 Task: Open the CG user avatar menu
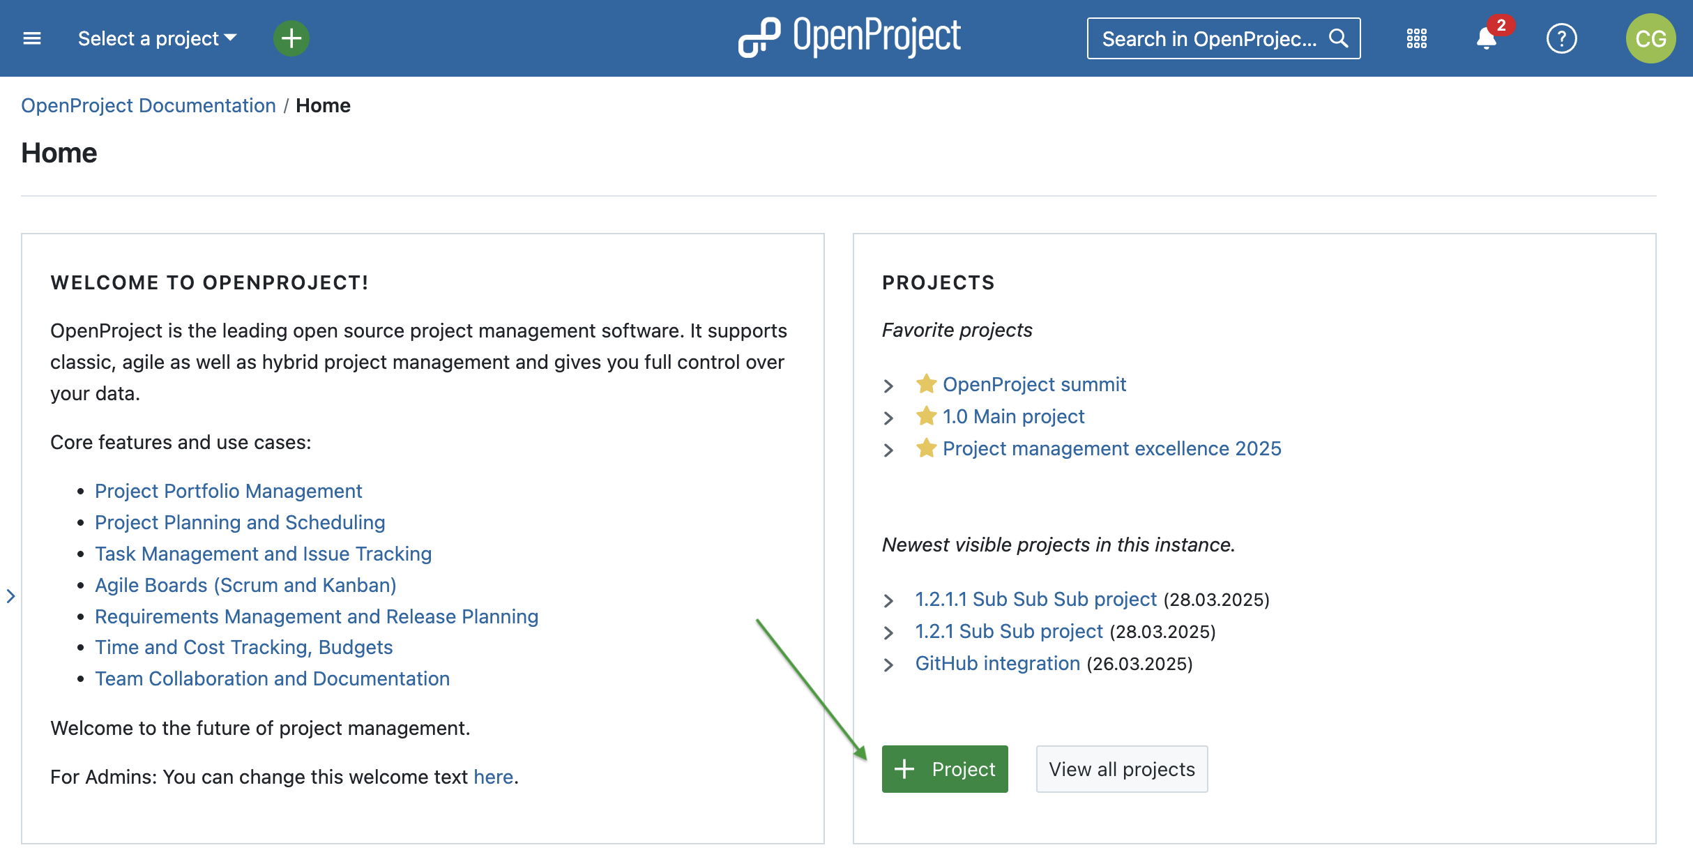click(1650, 38)
